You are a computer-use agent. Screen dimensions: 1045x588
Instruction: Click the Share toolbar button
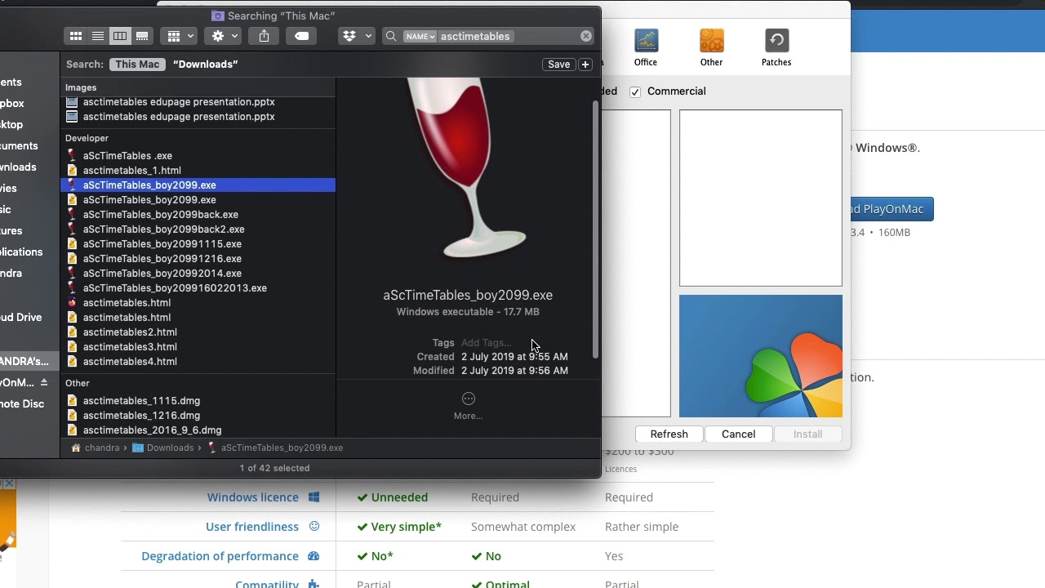pyautogui.click(x=264, y=36)
